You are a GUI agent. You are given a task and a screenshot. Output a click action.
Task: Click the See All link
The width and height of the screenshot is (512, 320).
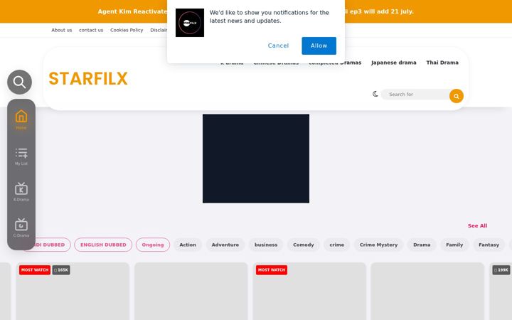point(477,225)
